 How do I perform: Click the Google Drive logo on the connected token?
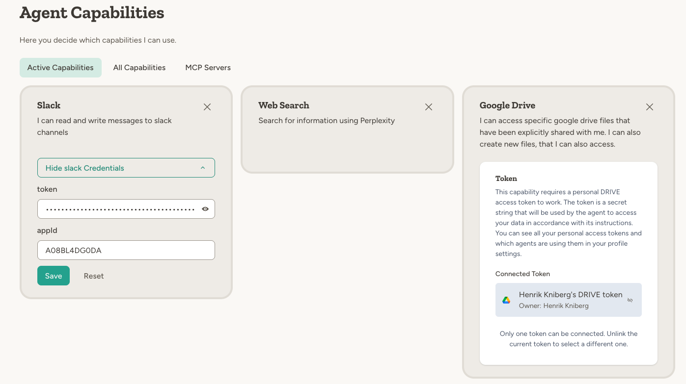coord(506,300)
